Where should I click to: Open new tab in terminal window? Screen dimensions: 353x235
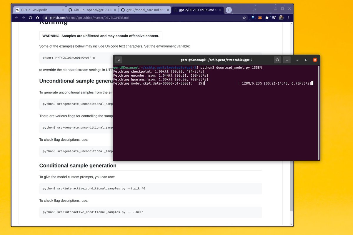118,60
